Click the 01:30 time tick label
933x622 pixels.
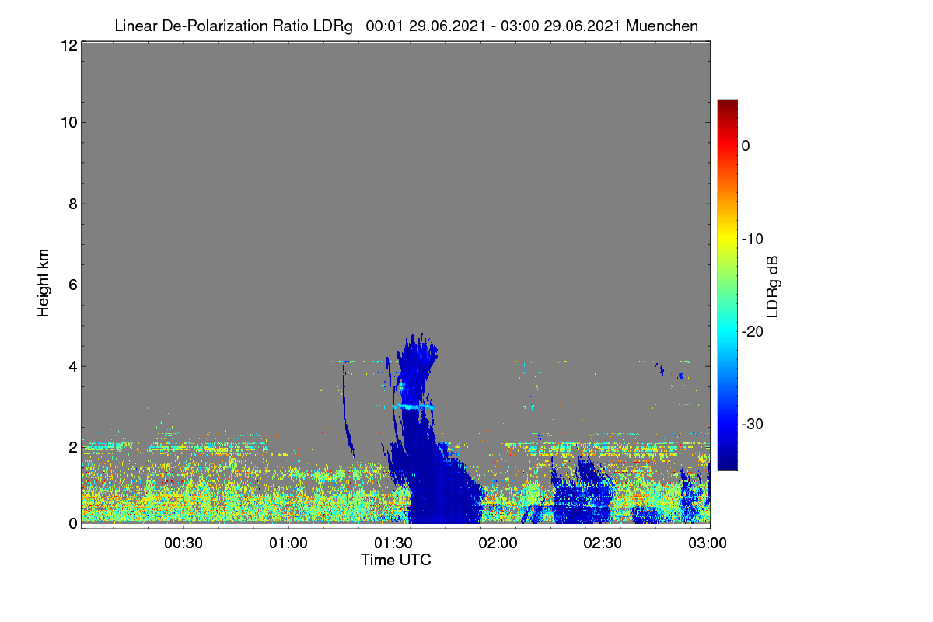pos(393,543)
